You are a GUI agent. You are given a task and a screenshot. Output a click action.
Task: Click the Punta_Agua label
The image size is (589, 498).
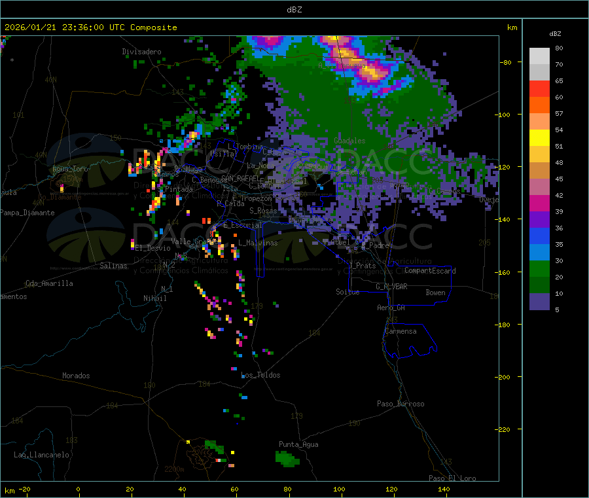point(298,444)
